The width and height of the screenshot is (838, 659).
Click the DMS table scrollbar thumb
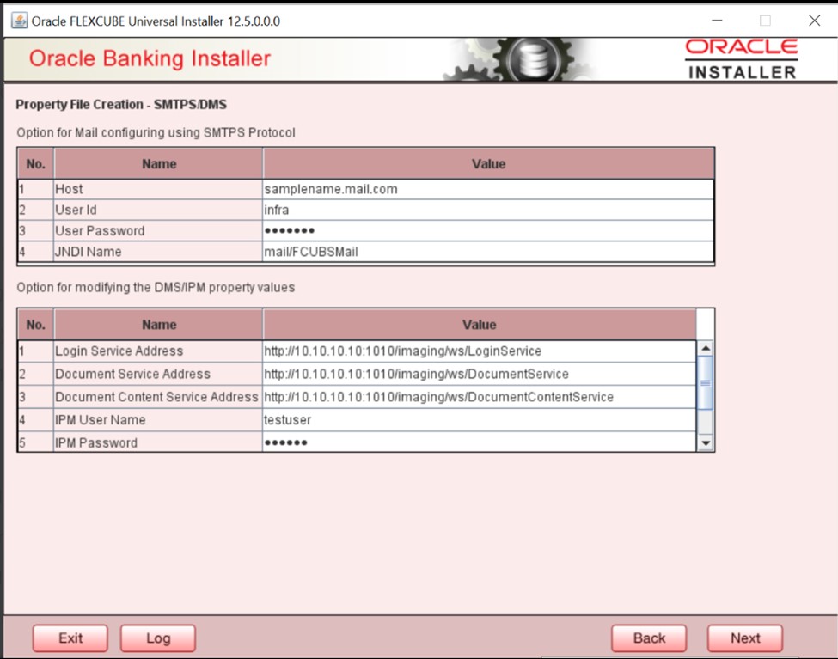tap(706, 382)
